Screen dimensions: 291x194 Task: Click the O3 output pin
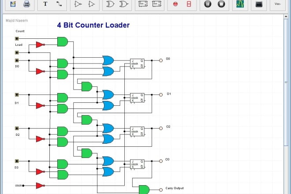161,161
